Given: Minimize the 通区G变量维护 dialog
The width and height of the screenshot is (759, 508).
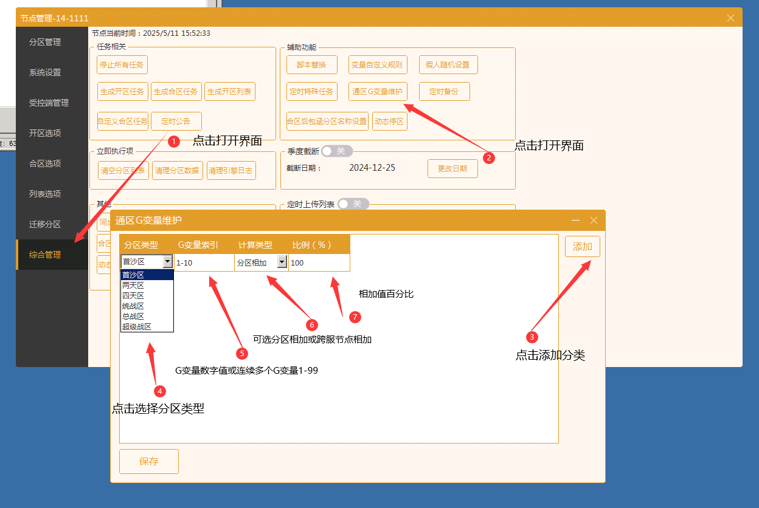Looking at the screenshot, I should (575, 220).
